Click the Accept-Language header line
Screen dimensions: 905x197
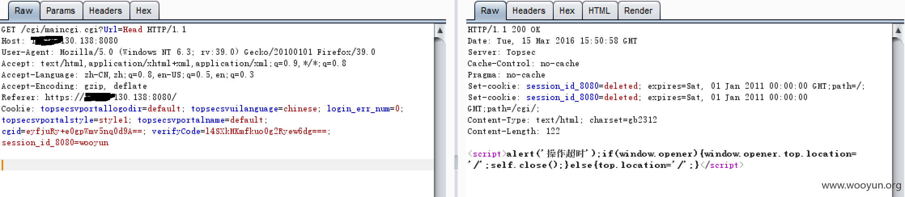tap(127, 75)
